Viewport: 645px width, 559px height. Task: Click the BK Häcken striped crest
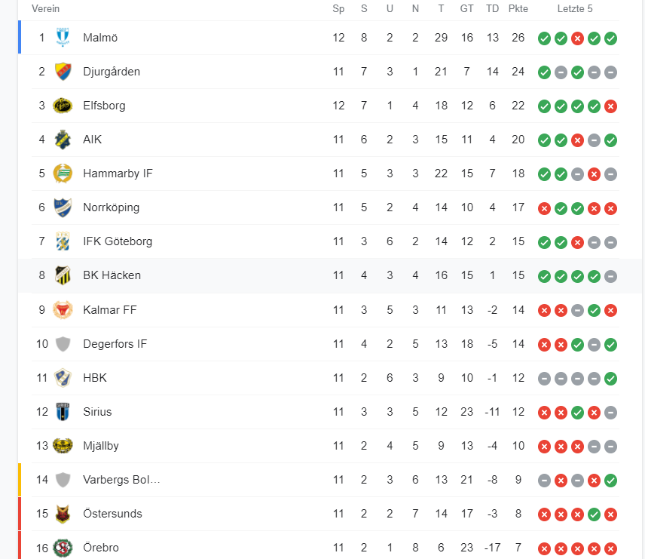click(63, 275)
